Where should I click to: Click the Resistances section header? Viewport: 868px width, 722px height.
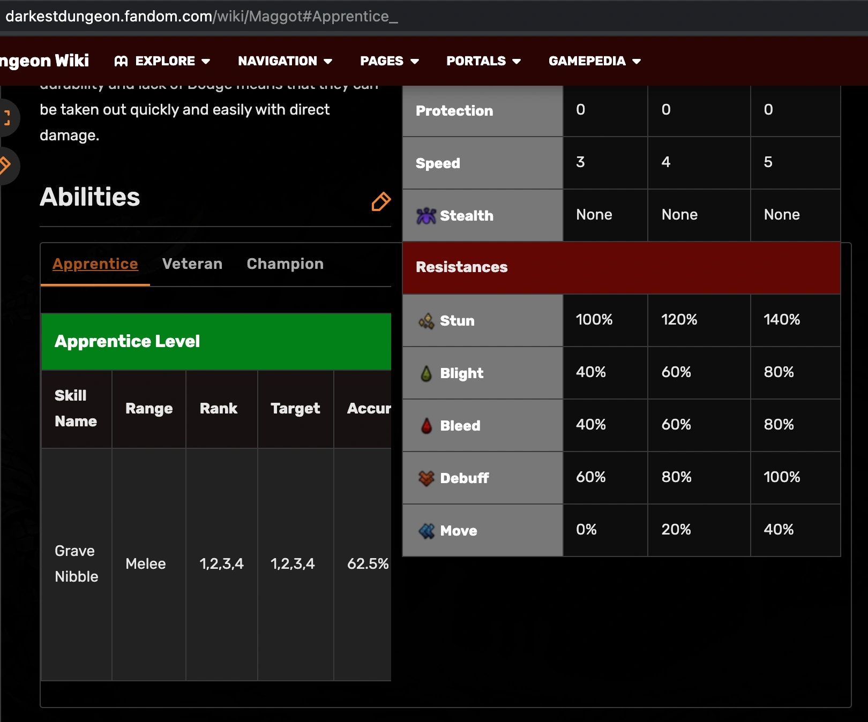[622, 268]
